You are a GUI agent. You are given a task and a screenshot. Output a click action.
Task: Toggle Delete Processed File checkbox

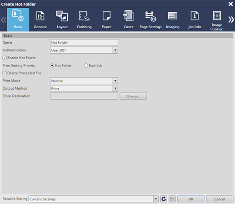[5, 73]
